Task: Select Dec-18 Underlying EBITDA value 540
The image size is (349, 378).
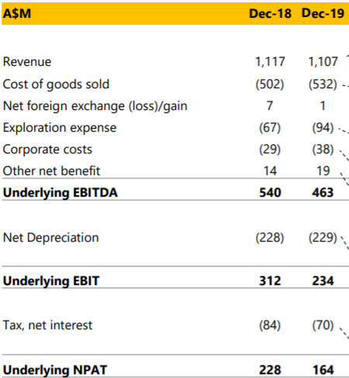Action: [x=270, y=193]
